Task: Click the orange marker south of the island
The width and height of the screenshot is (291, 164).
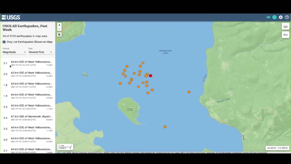Action: (165, 127)
